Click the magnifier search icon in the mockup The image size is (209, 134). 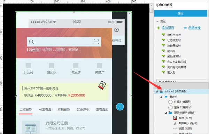[31, 42]
